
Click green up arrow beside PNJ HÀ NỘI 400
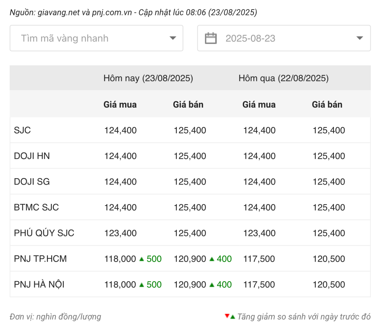(x=212, y=285)
